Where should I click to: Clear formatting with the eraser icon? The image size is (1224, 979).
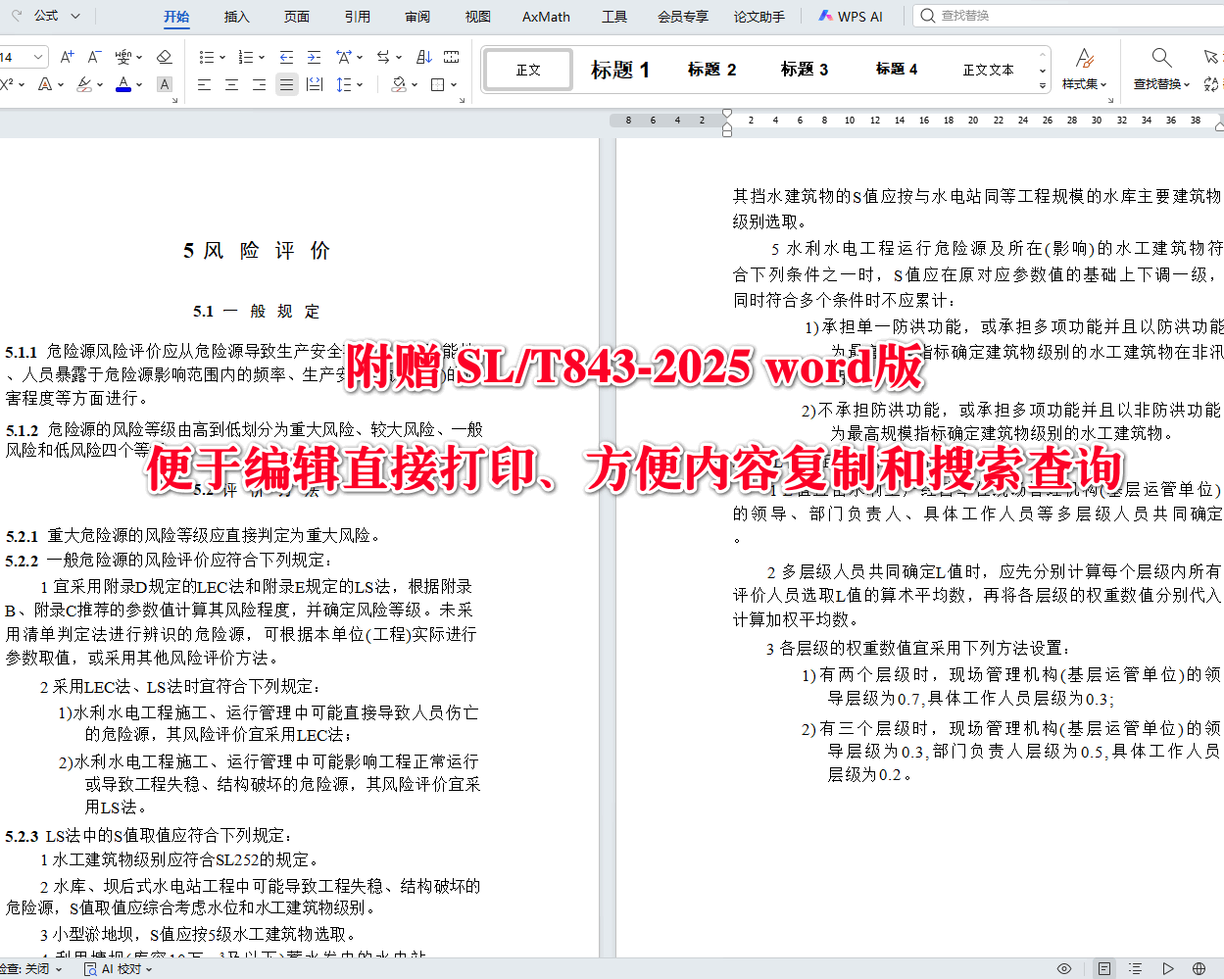point(164,56)
